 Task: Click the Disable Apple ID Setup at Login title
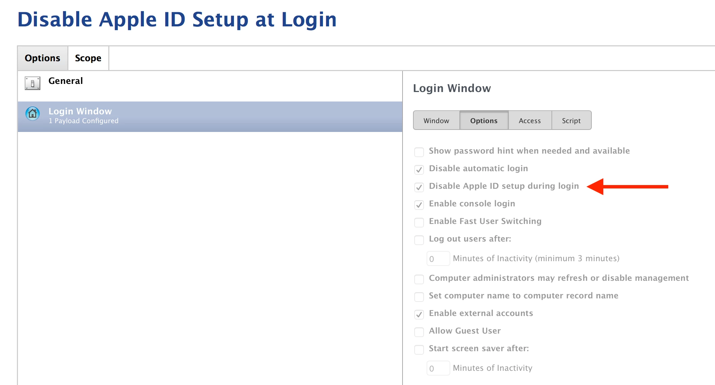tap(177, 19)
